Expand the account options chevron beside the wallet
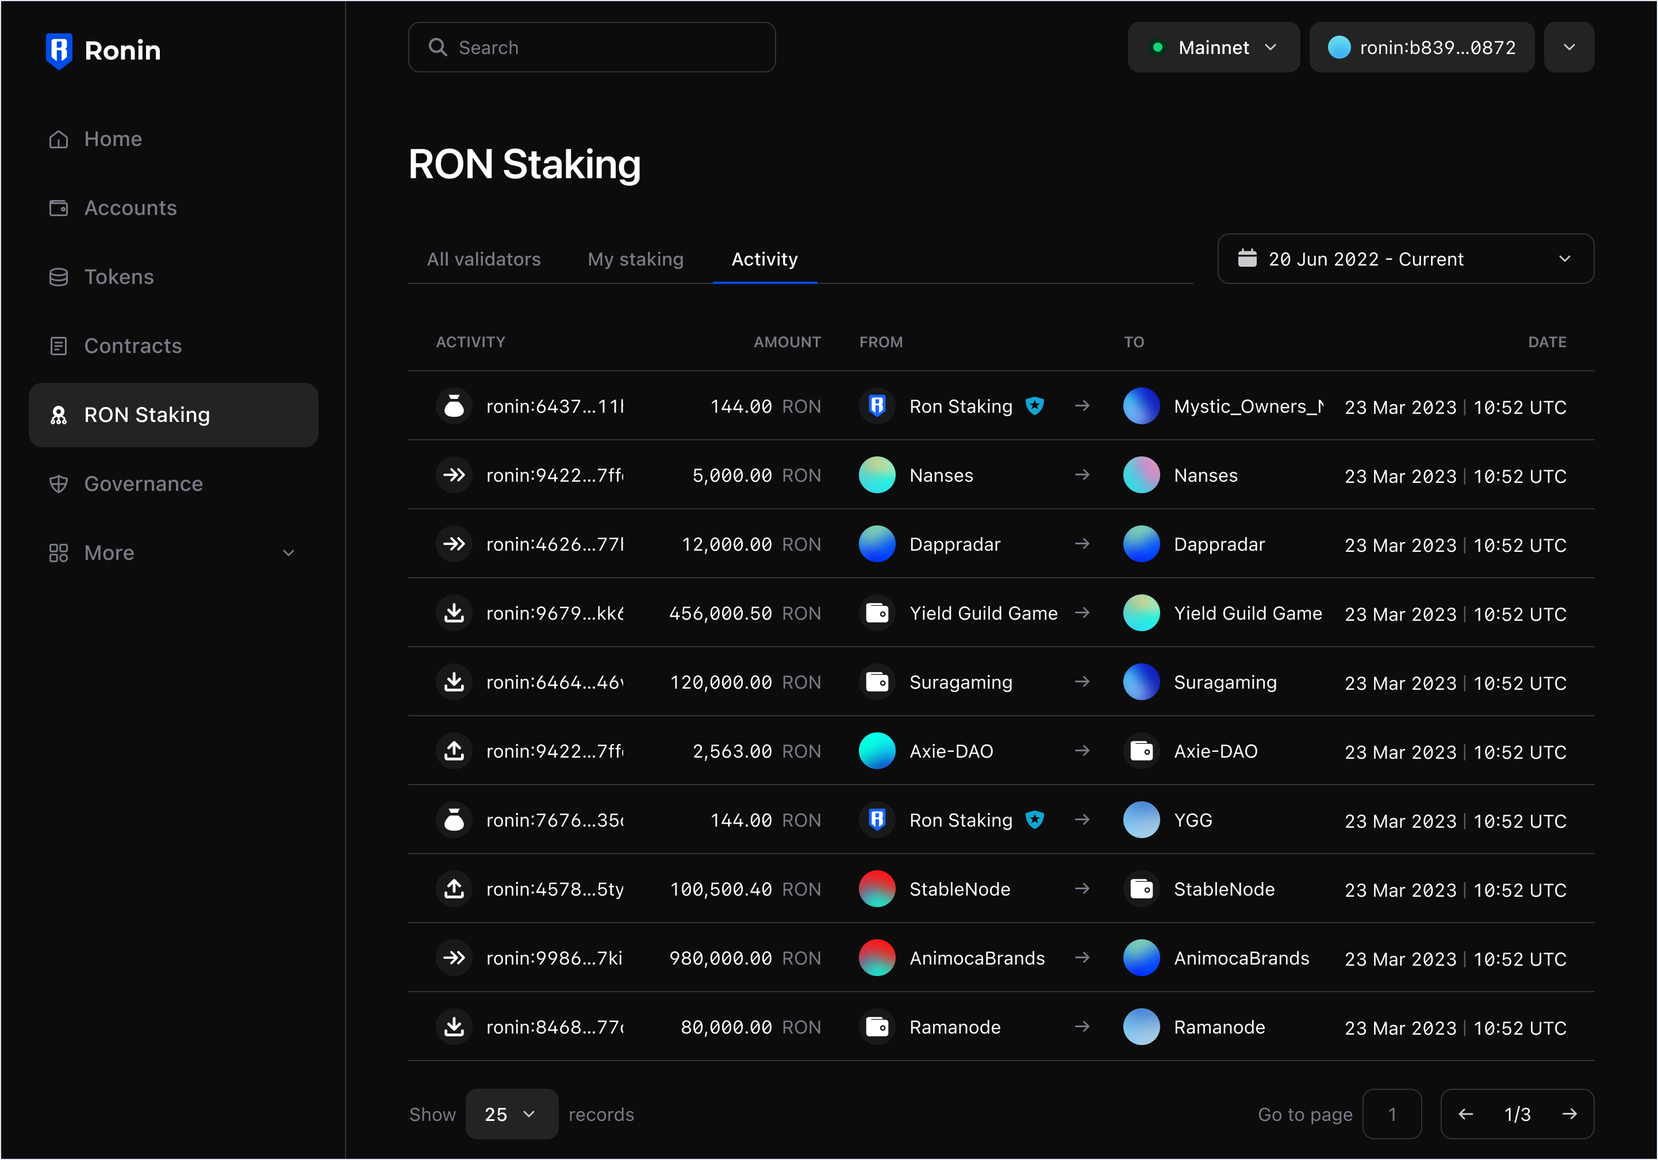The width and height of the screenshot is (1658, 1160). click(1568, 47)
